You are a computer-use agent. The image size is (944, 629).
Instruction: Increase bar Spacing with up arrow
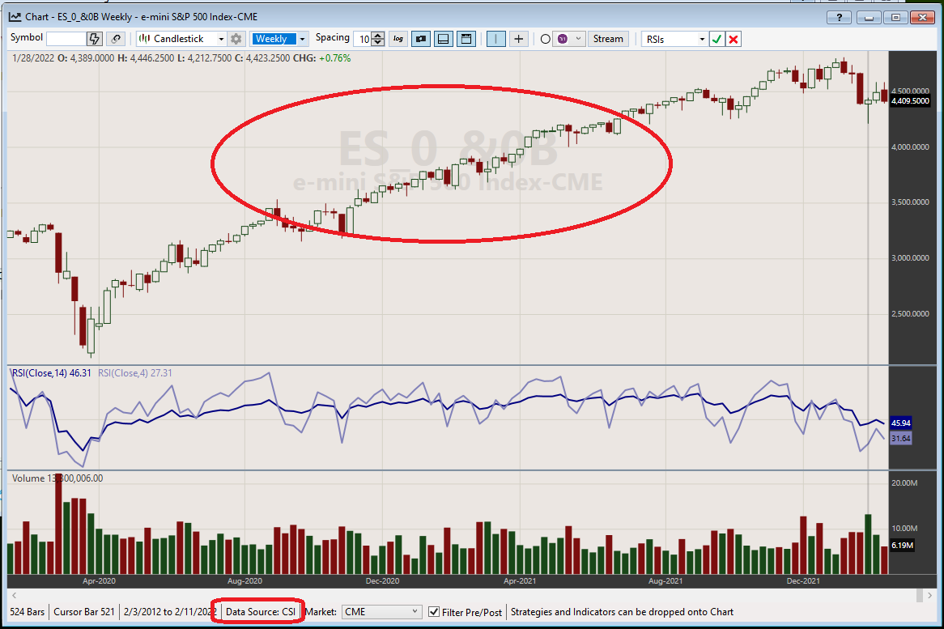(x=378, y=35)
